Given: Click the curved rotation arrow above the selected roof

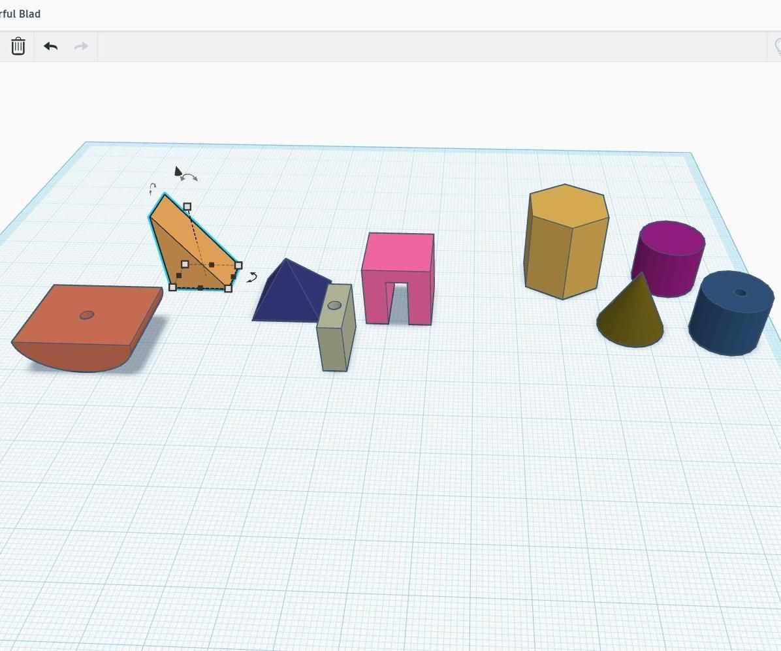Looking at the screenshot, I should (x=190, y=176).
